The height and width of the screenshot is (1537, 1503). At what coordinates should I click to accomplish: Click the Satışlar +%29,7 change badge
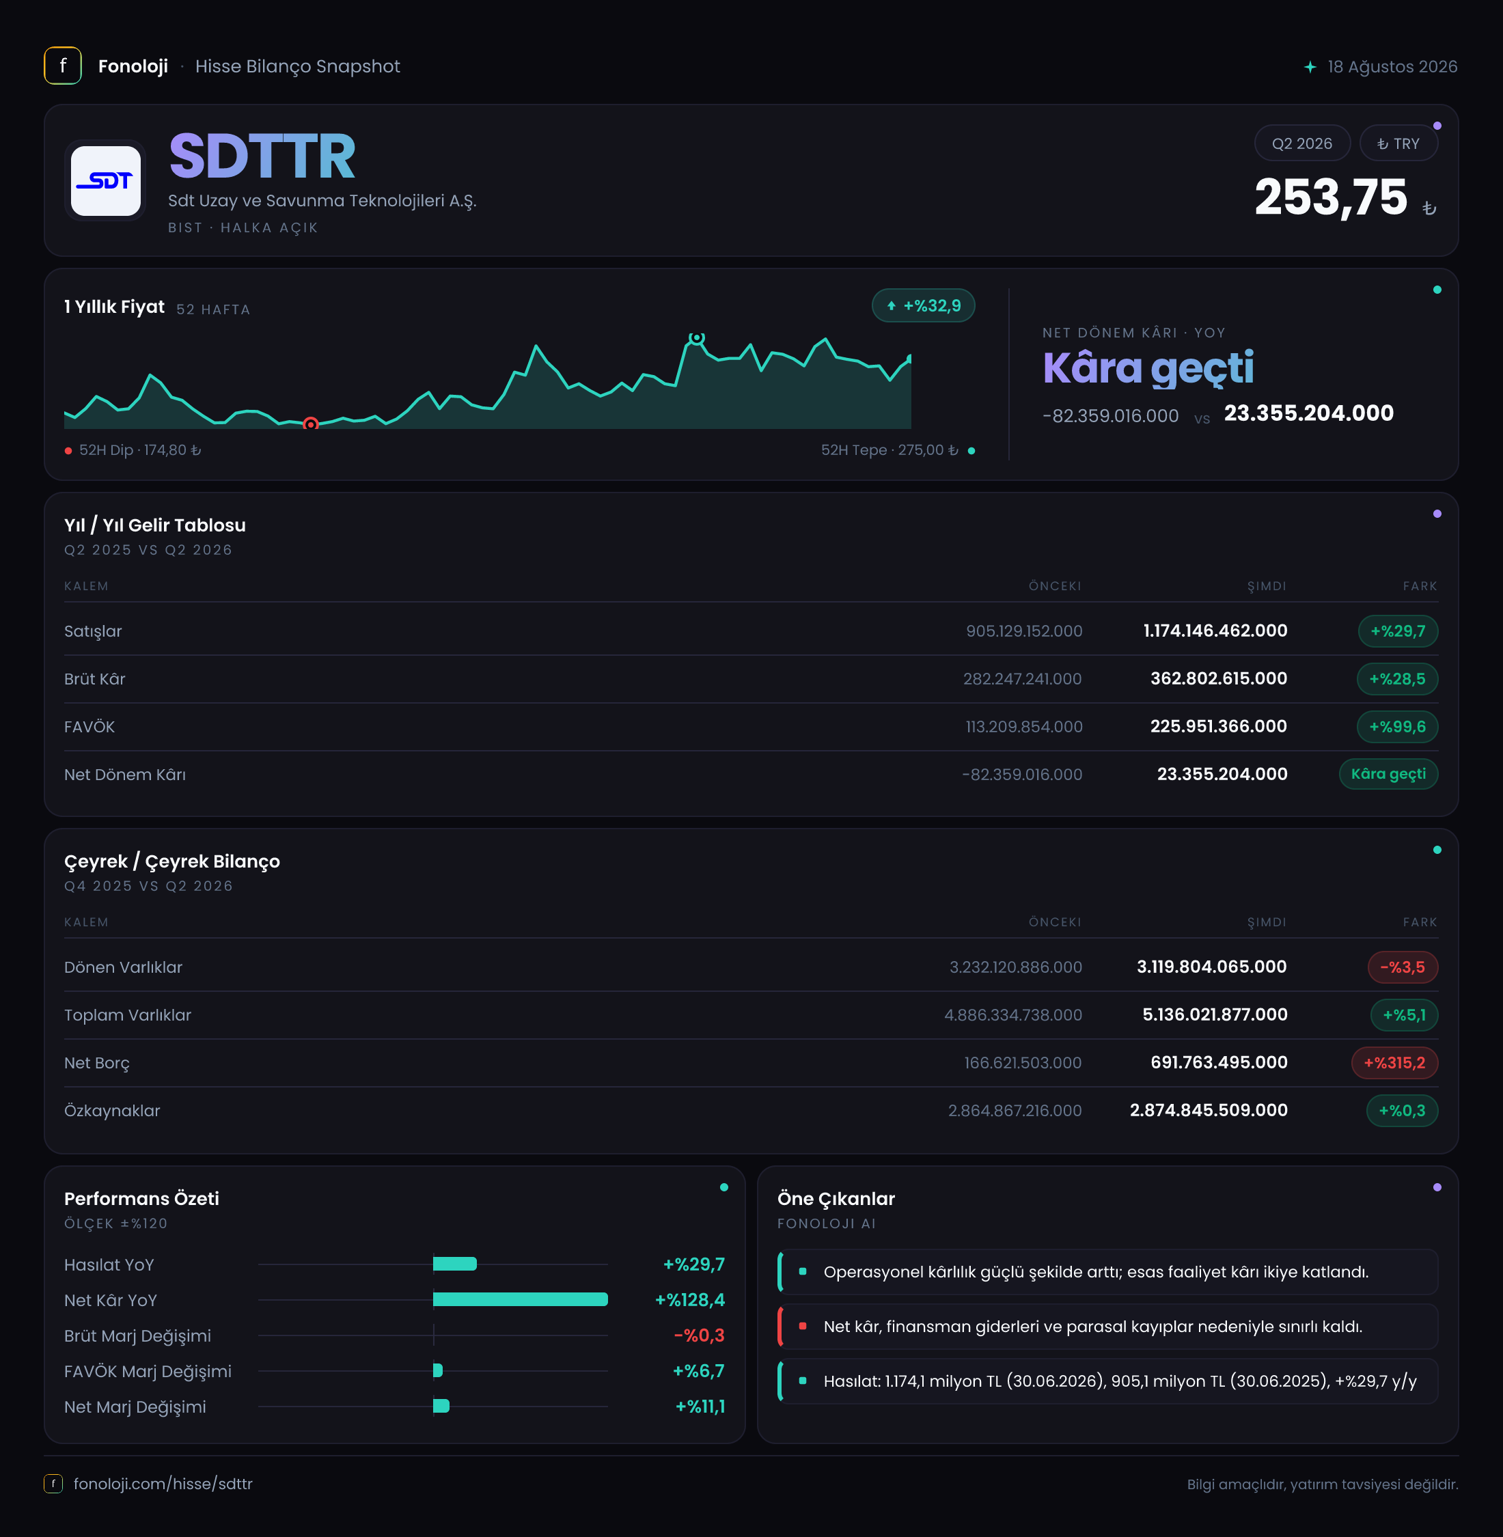[x=1397, y=631]
